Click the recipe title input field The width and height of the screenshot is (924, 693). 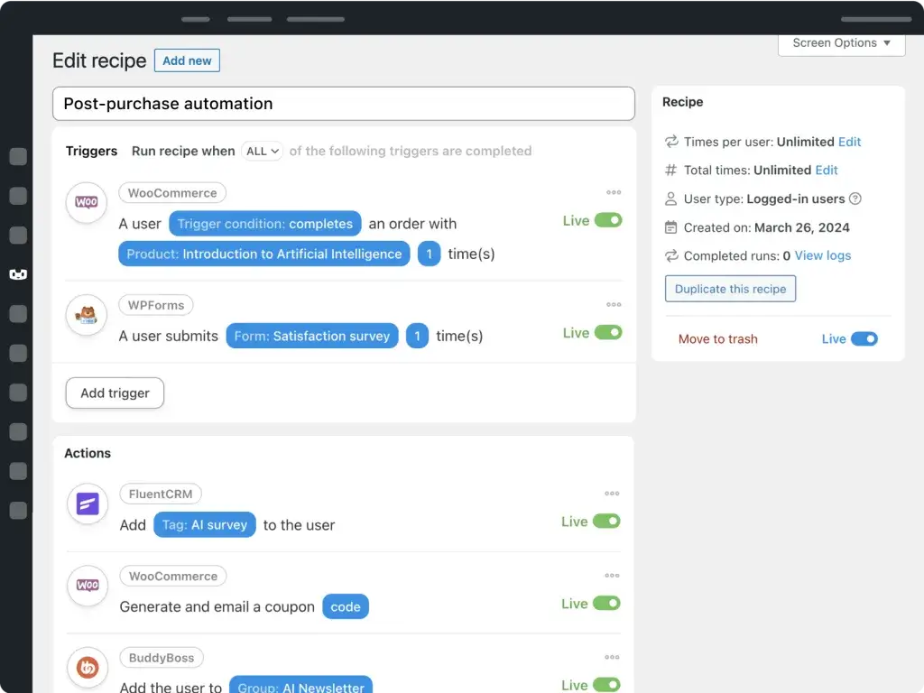pos(344,104)
